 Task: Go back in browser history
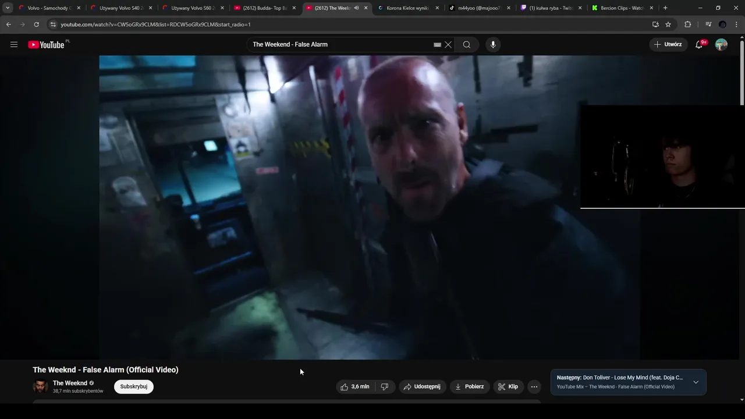pyautogui.click(x=8, y=24)
